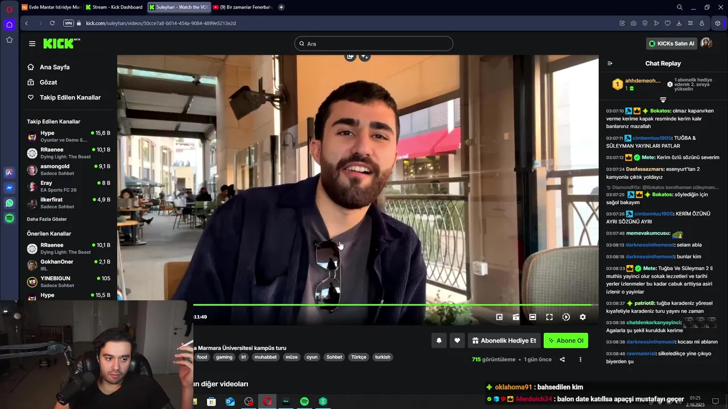Toggle the VPN badge in the address bar

[69, 23]
